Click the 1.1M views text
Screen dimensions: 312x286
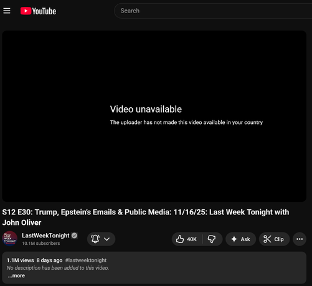coord(20,260)
